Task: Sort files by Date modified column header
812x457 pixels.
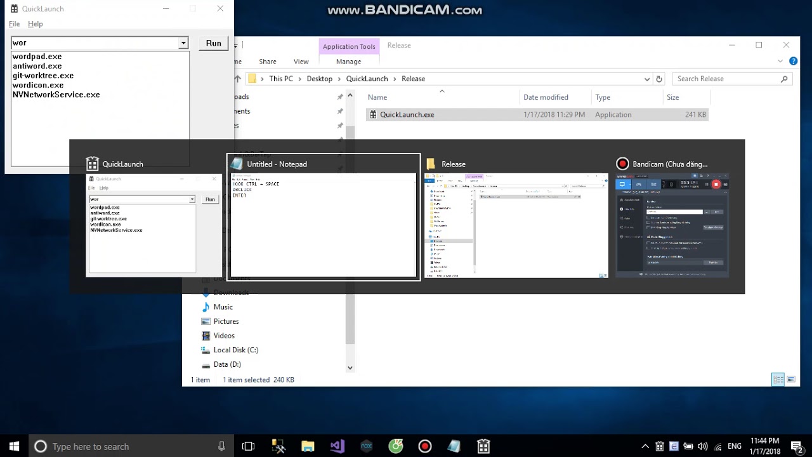Action: pos(556,97)
